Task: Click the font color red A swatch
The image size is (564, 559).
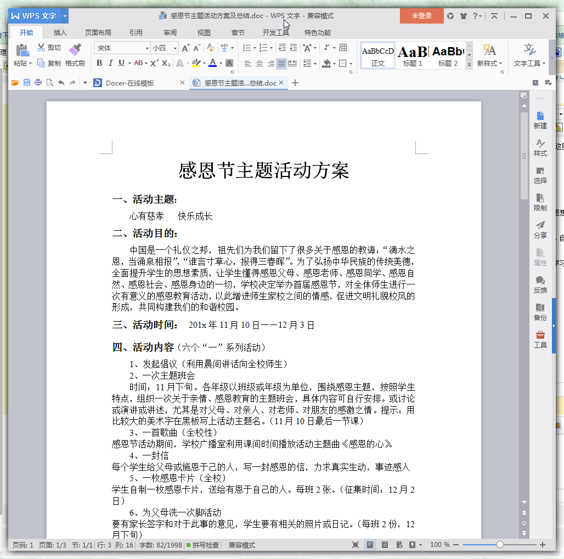Action: tap(212, 63)
